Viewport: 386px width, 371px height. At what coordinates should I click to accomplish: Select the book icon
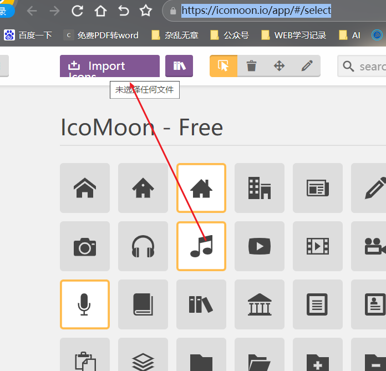point(143,304)
